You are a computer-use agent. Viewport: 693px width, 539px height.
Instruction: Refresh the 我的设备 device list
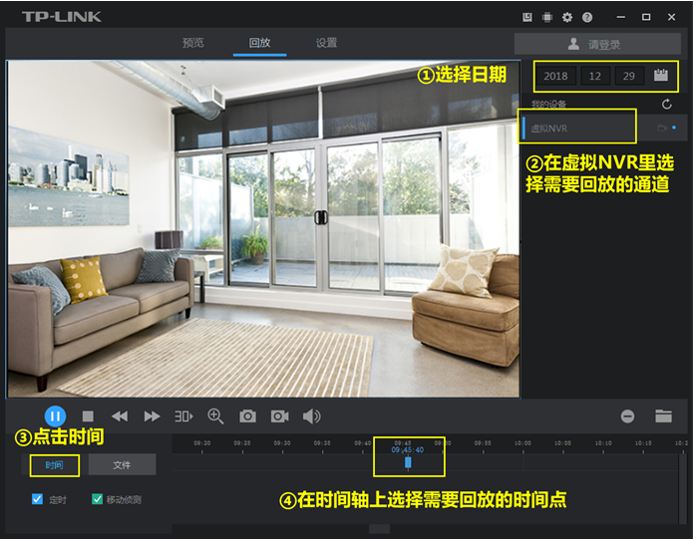pyautogui.click(x=667, y=105)
